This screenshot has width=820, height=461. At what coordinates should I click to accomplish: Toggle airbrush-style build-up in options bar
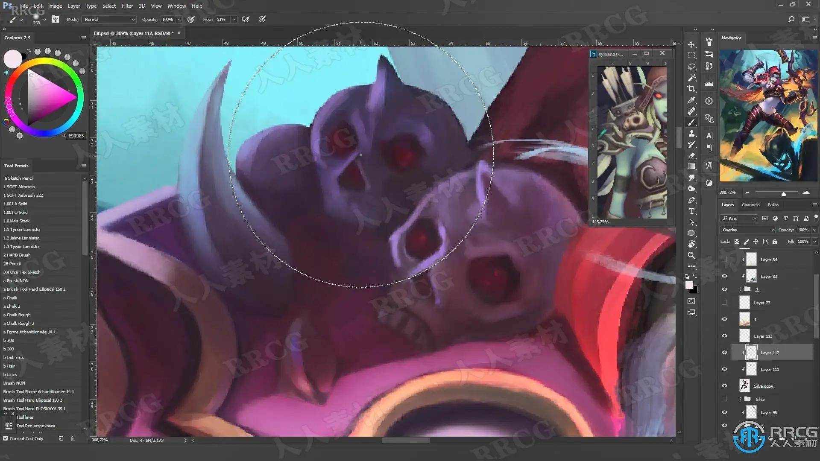click(x=246, y=19)
